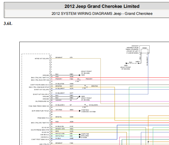Click the 'ASD CTRL FD' label
169x145 pixels.
[44, 144]
